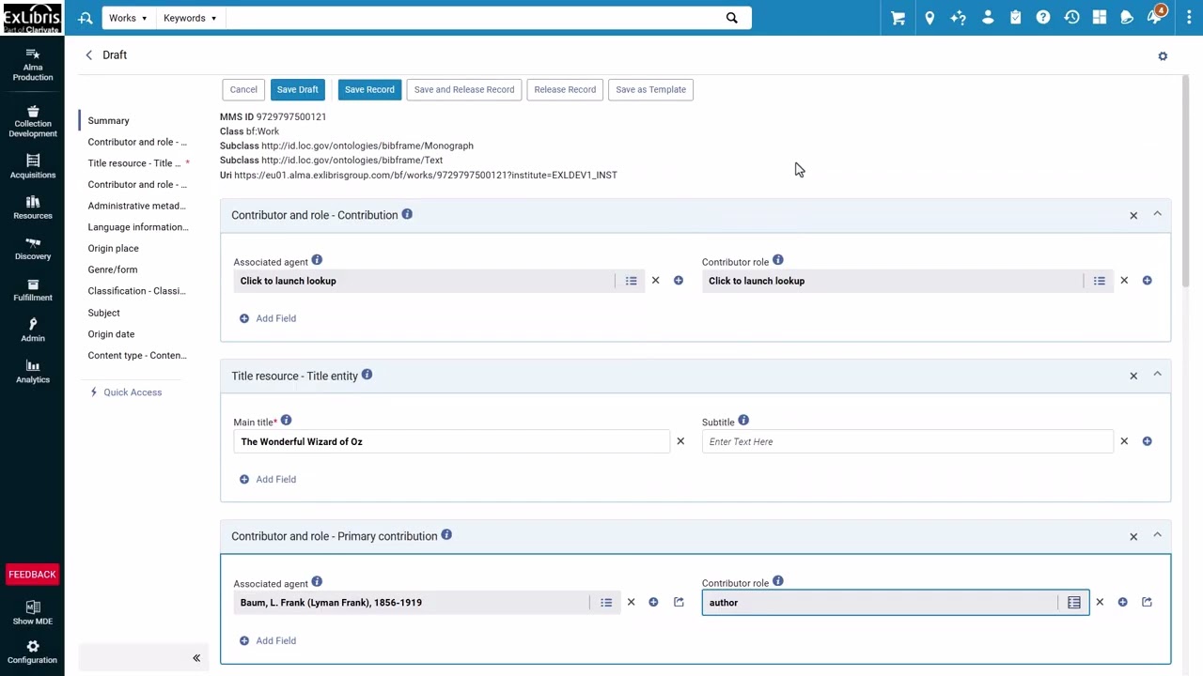
Task: Open the tasks clipboard icon in header
Action: (x=1015, y=18)
